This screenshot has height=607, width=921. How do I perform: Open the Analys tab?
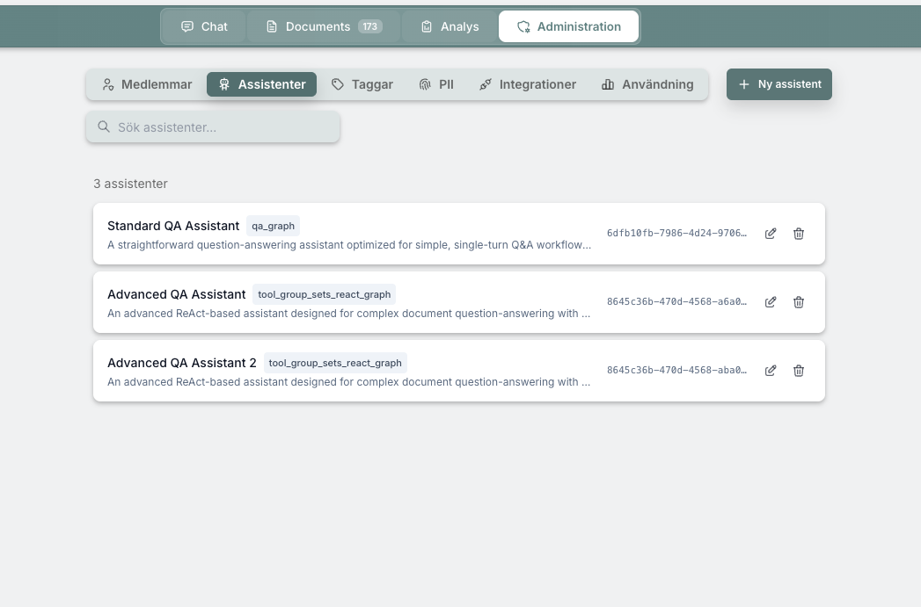pyautogui.click(x=450, y=26)
